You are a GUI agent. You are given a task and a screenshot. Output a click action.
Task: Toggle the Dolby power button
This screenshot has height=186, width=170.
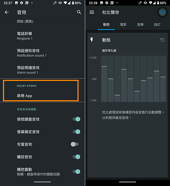[x=162, y=12]
